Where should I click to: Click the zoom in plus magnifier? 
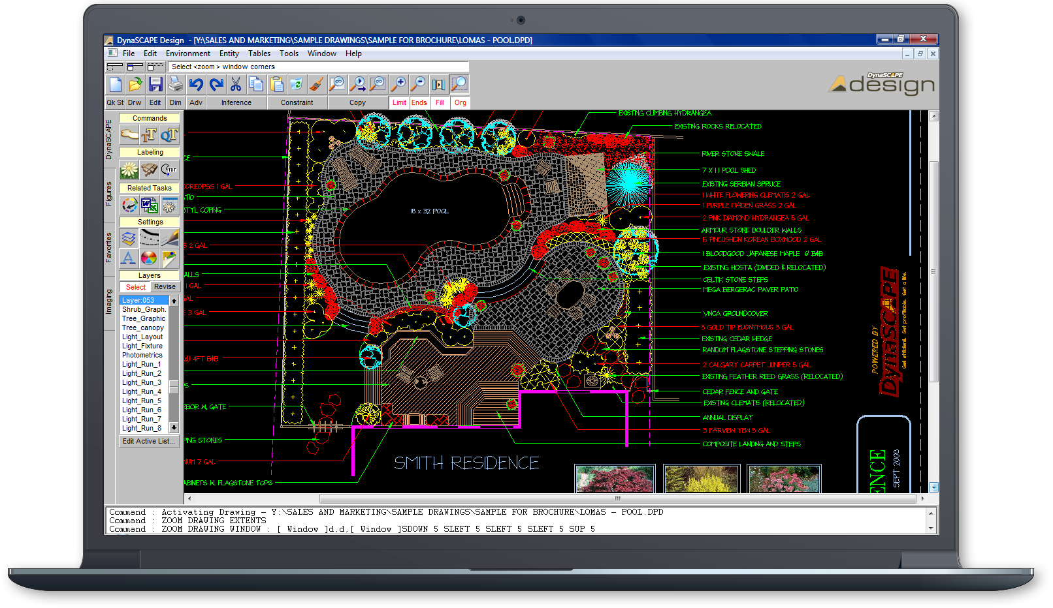point(397,84)
